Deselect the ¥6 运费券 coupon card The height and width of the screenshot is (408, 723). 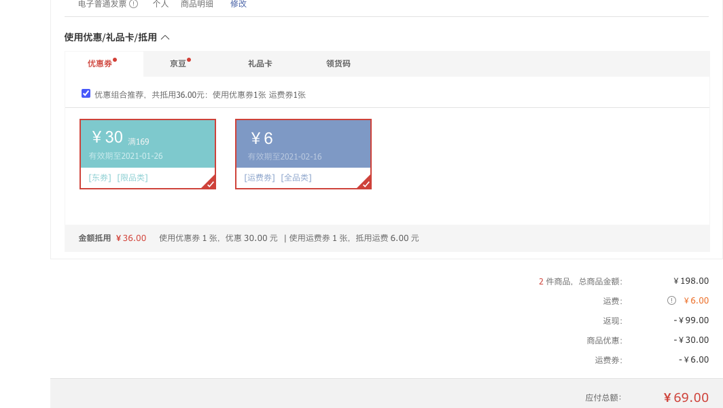(303, 154)
